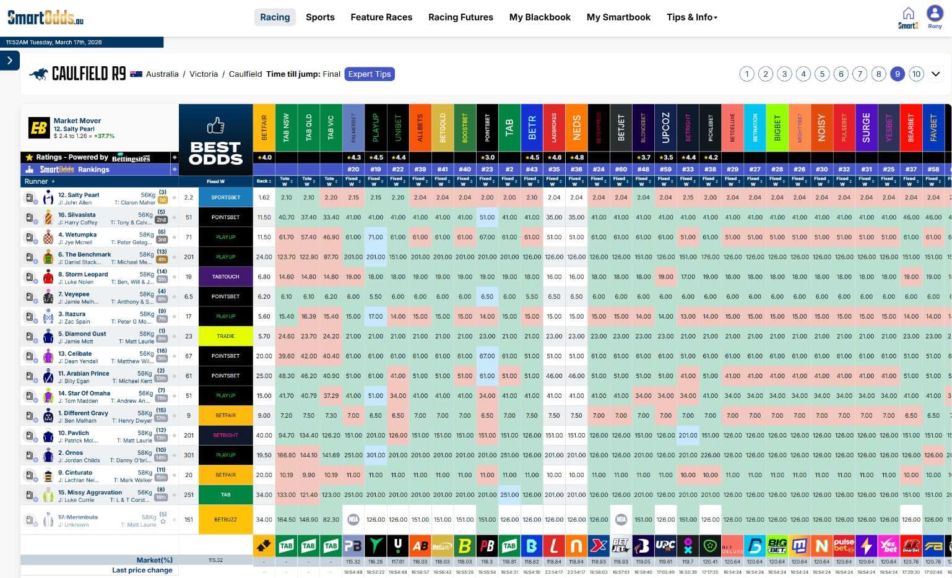The height and width of the screenshot is (578, 952).
Task: Click the Unibet logo in the bottom bookmaker row
Action: click(x=397, y=546)
